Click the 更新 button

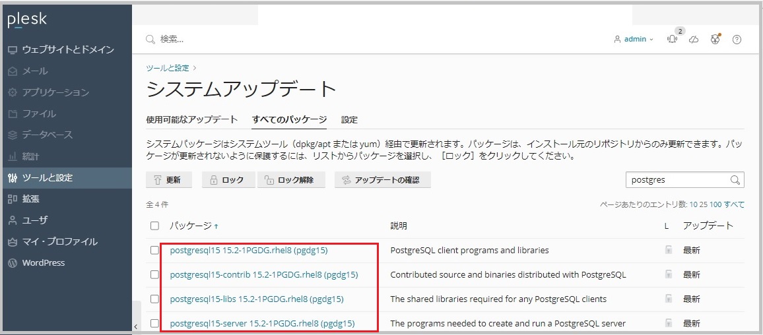[x=168, y=180]
